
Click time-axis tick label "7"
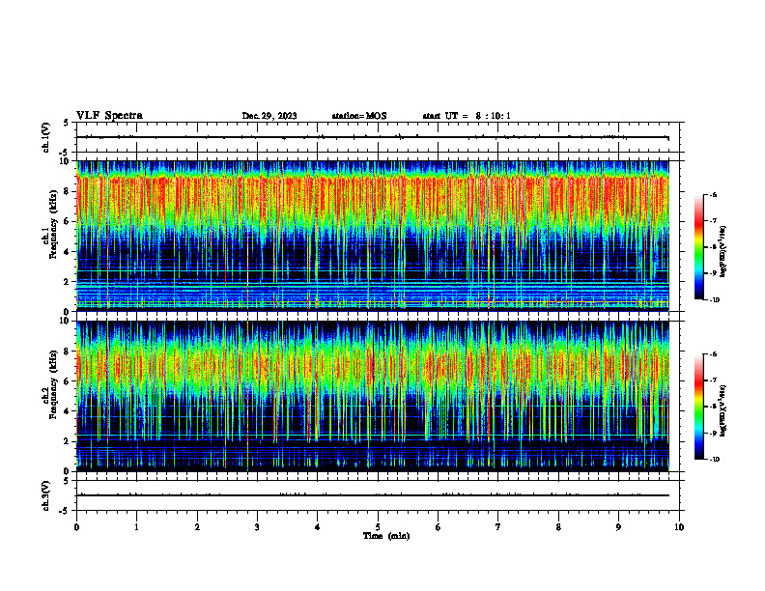(498, 527)
